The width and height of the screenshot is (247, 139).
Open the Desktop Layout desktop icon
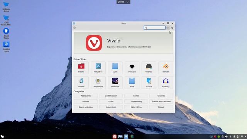click(6, 47)
